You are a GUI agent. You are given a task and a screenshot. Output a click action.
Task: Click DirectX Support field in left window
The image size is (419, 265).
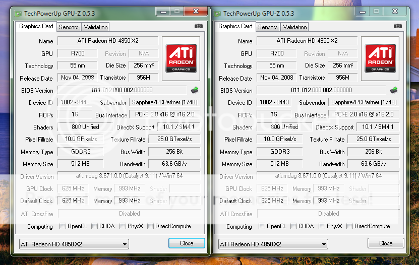179,127
